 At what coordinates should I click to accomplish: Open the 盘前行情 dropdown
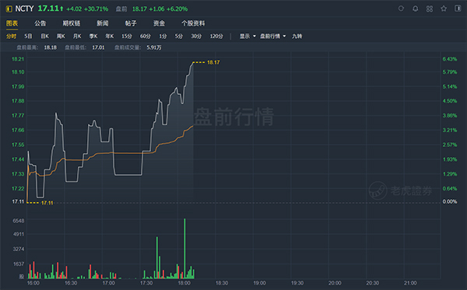coord(273,37)
